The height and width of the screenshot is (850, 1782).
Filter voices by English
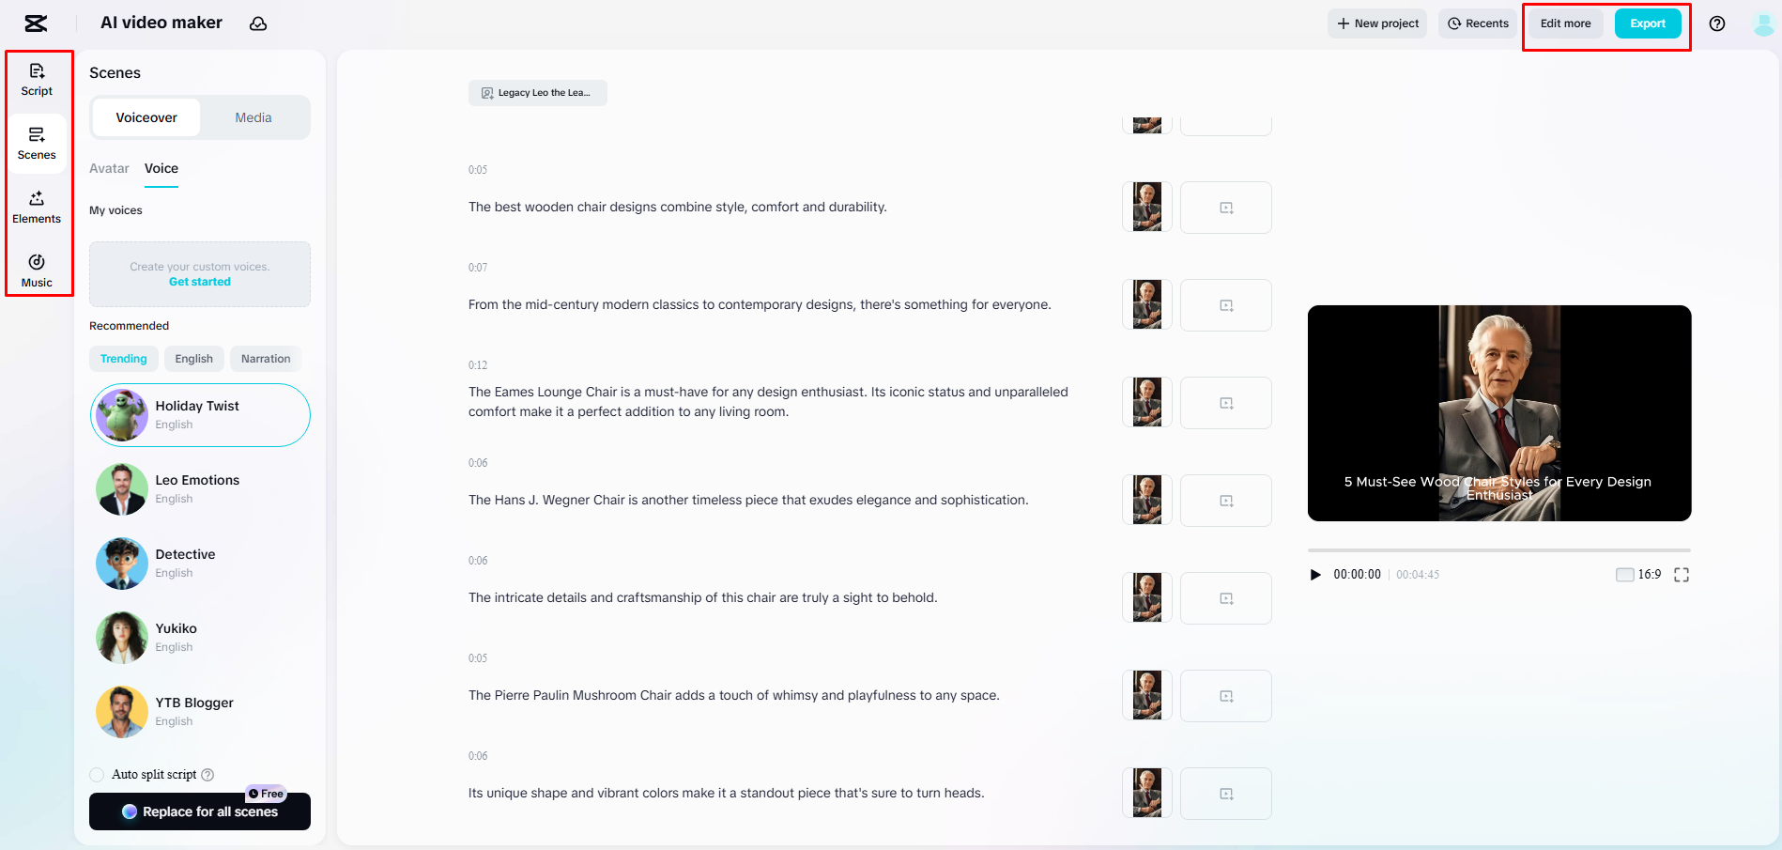(193, 359)
